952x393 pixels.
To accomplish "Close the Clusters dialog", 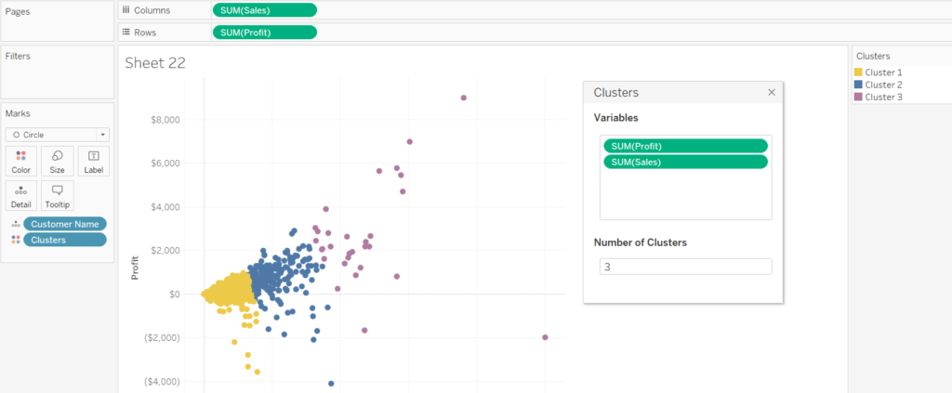I will coord(772,93).
